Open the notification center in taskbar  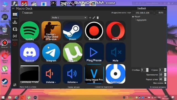(x=173, y=97)
